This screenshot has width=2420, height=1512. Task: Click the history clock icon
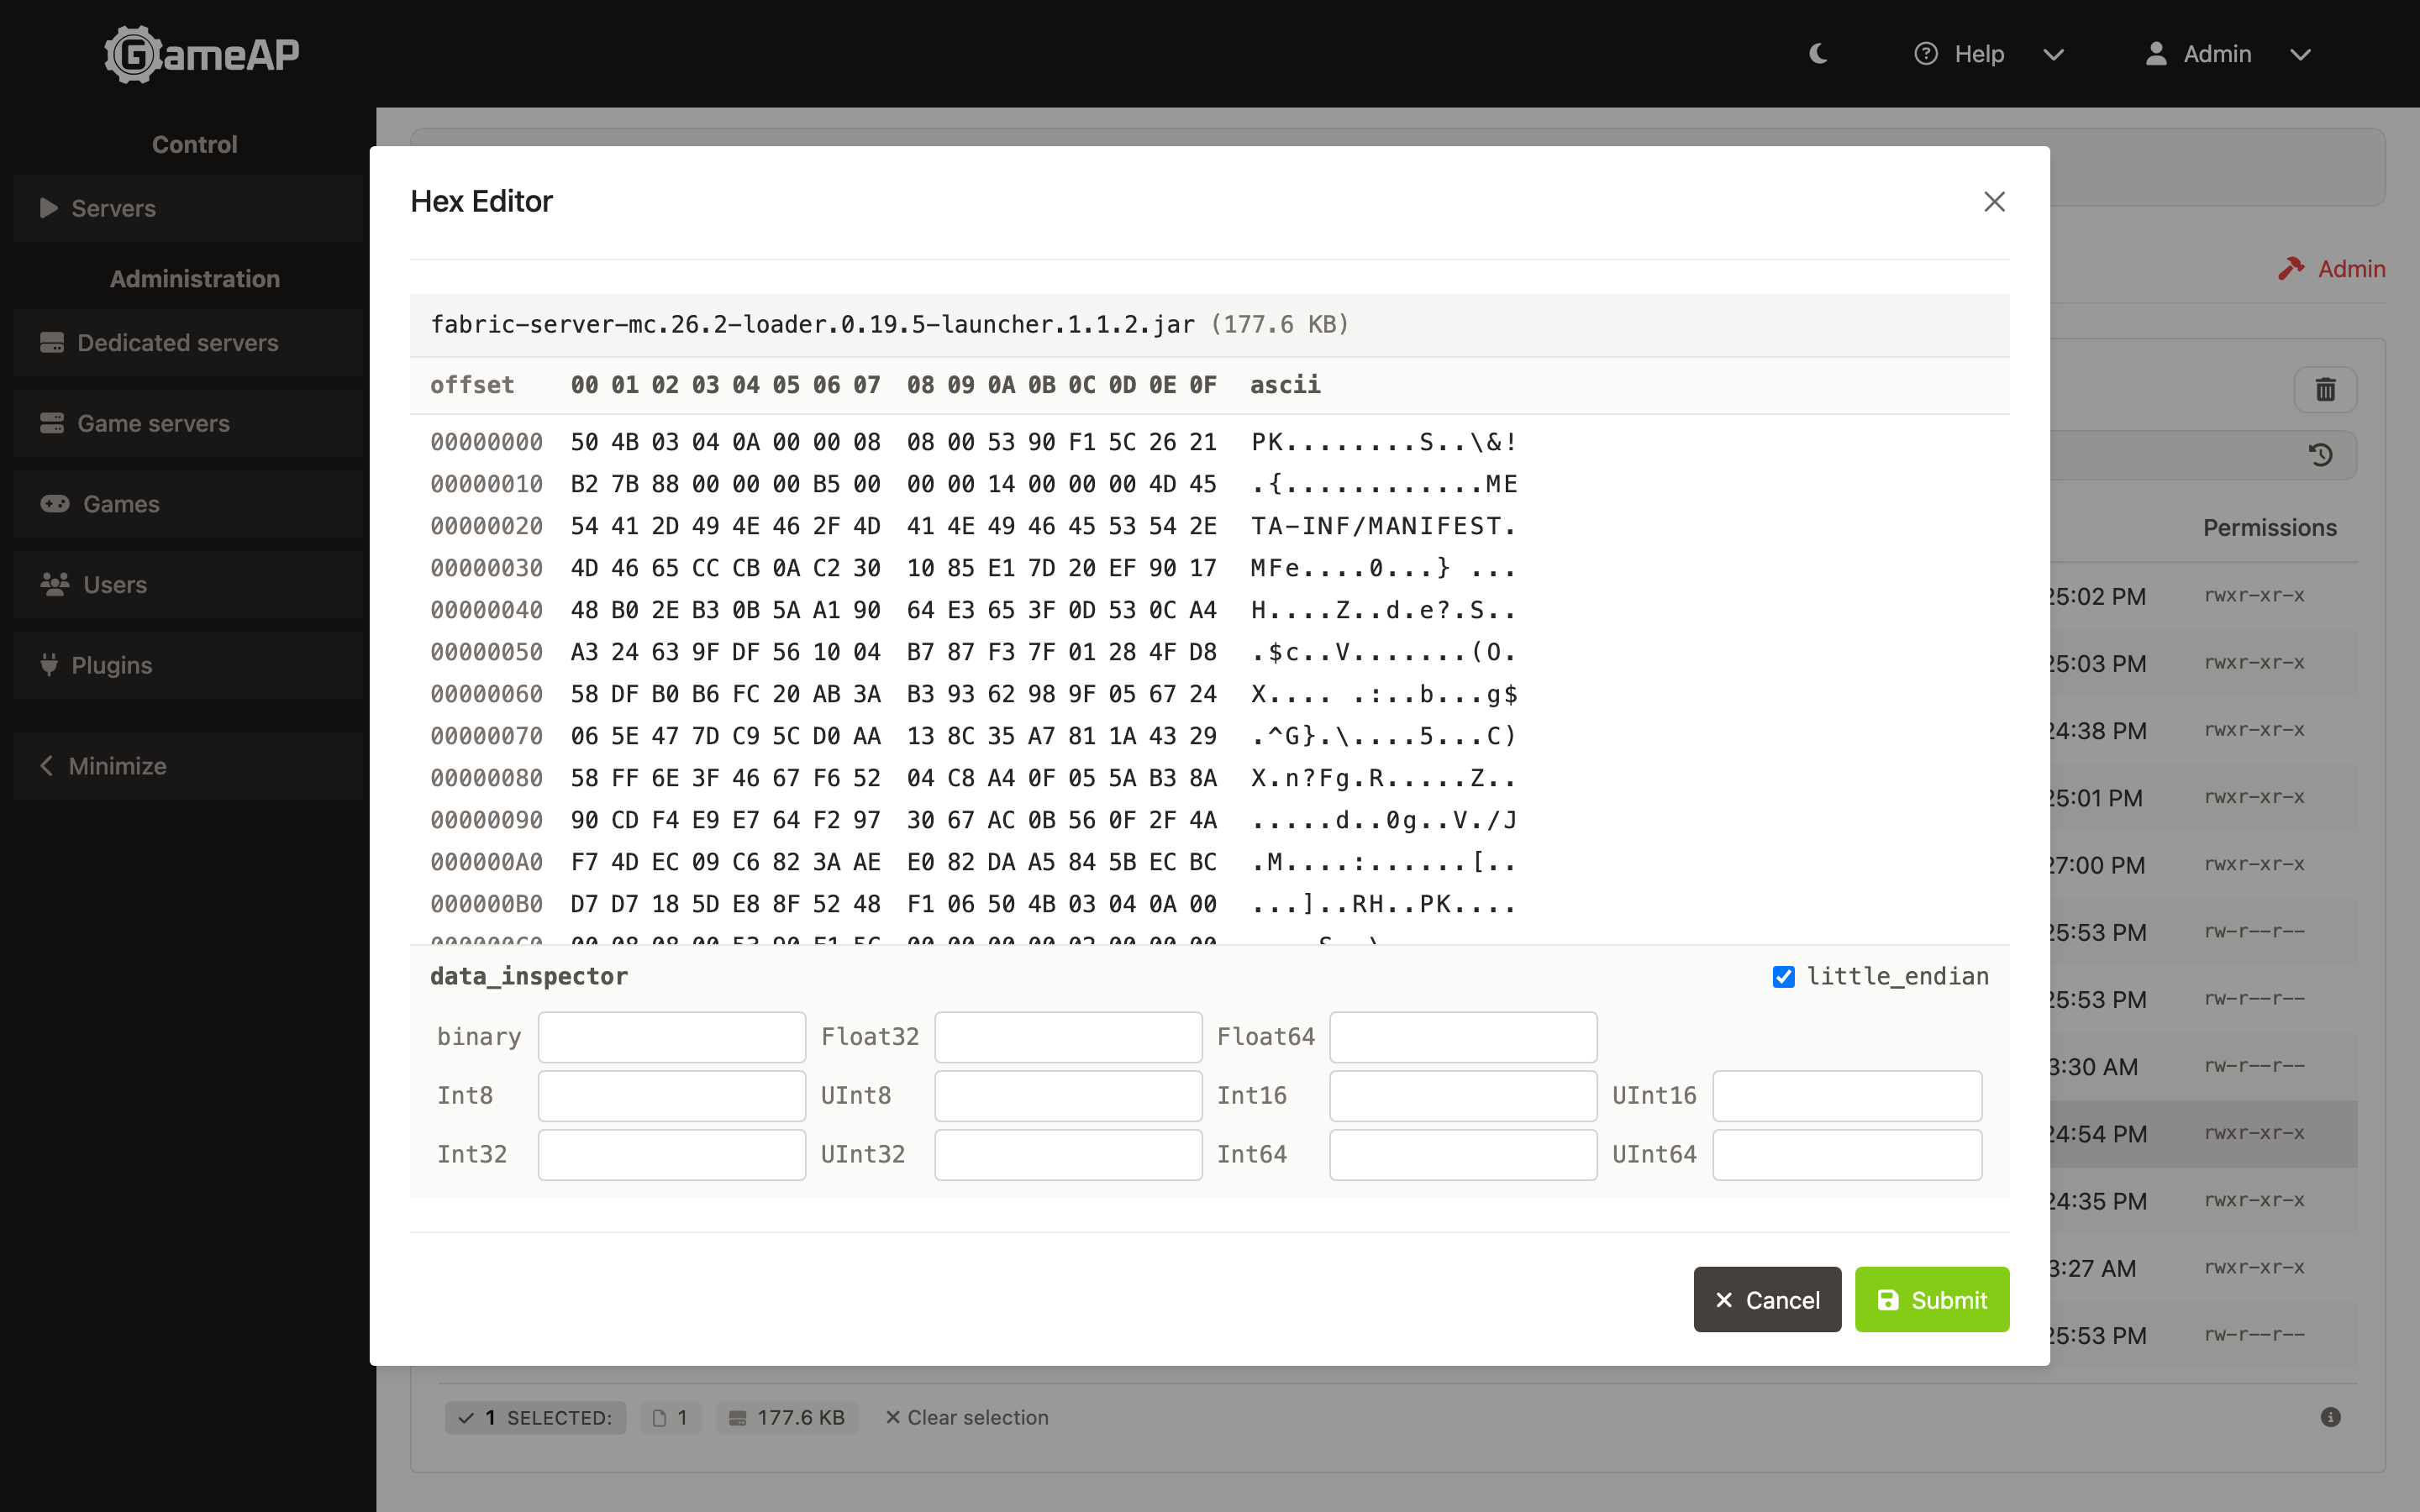(2320, 455)
